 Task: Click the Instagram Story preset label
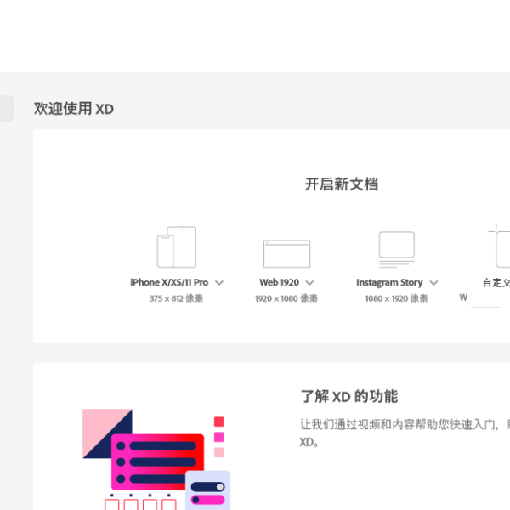389,283
